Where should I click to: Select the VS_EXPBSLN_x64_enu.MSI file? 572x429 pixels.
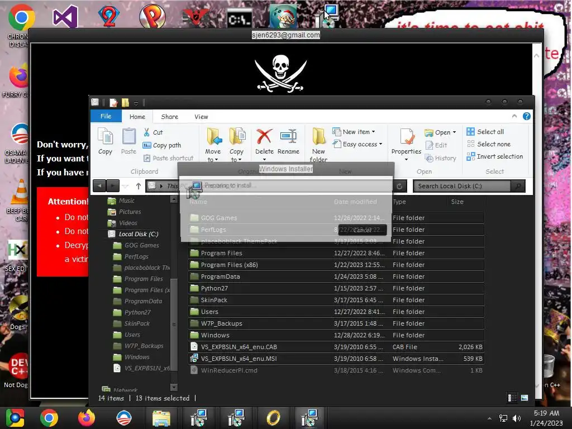[x=336, y=359]
